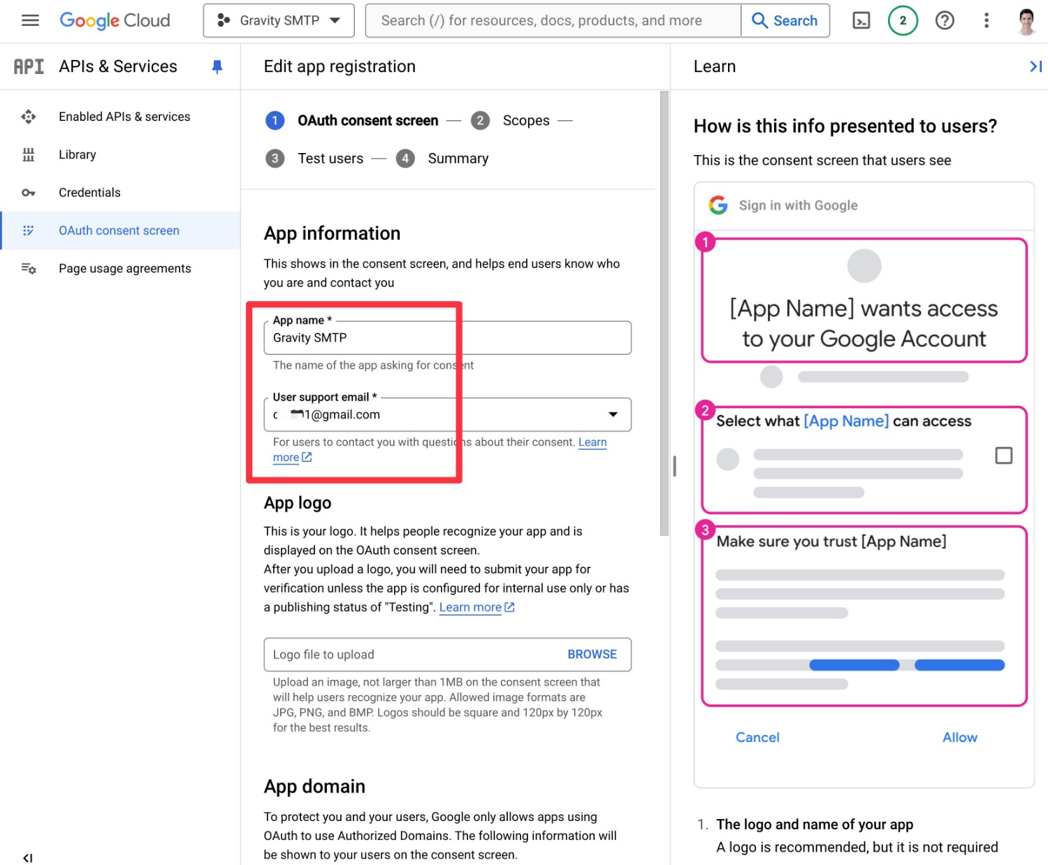Go to step 2 Scopes
The height and width of the screenshot is (865, 1048).
click(x=511, y=121)
